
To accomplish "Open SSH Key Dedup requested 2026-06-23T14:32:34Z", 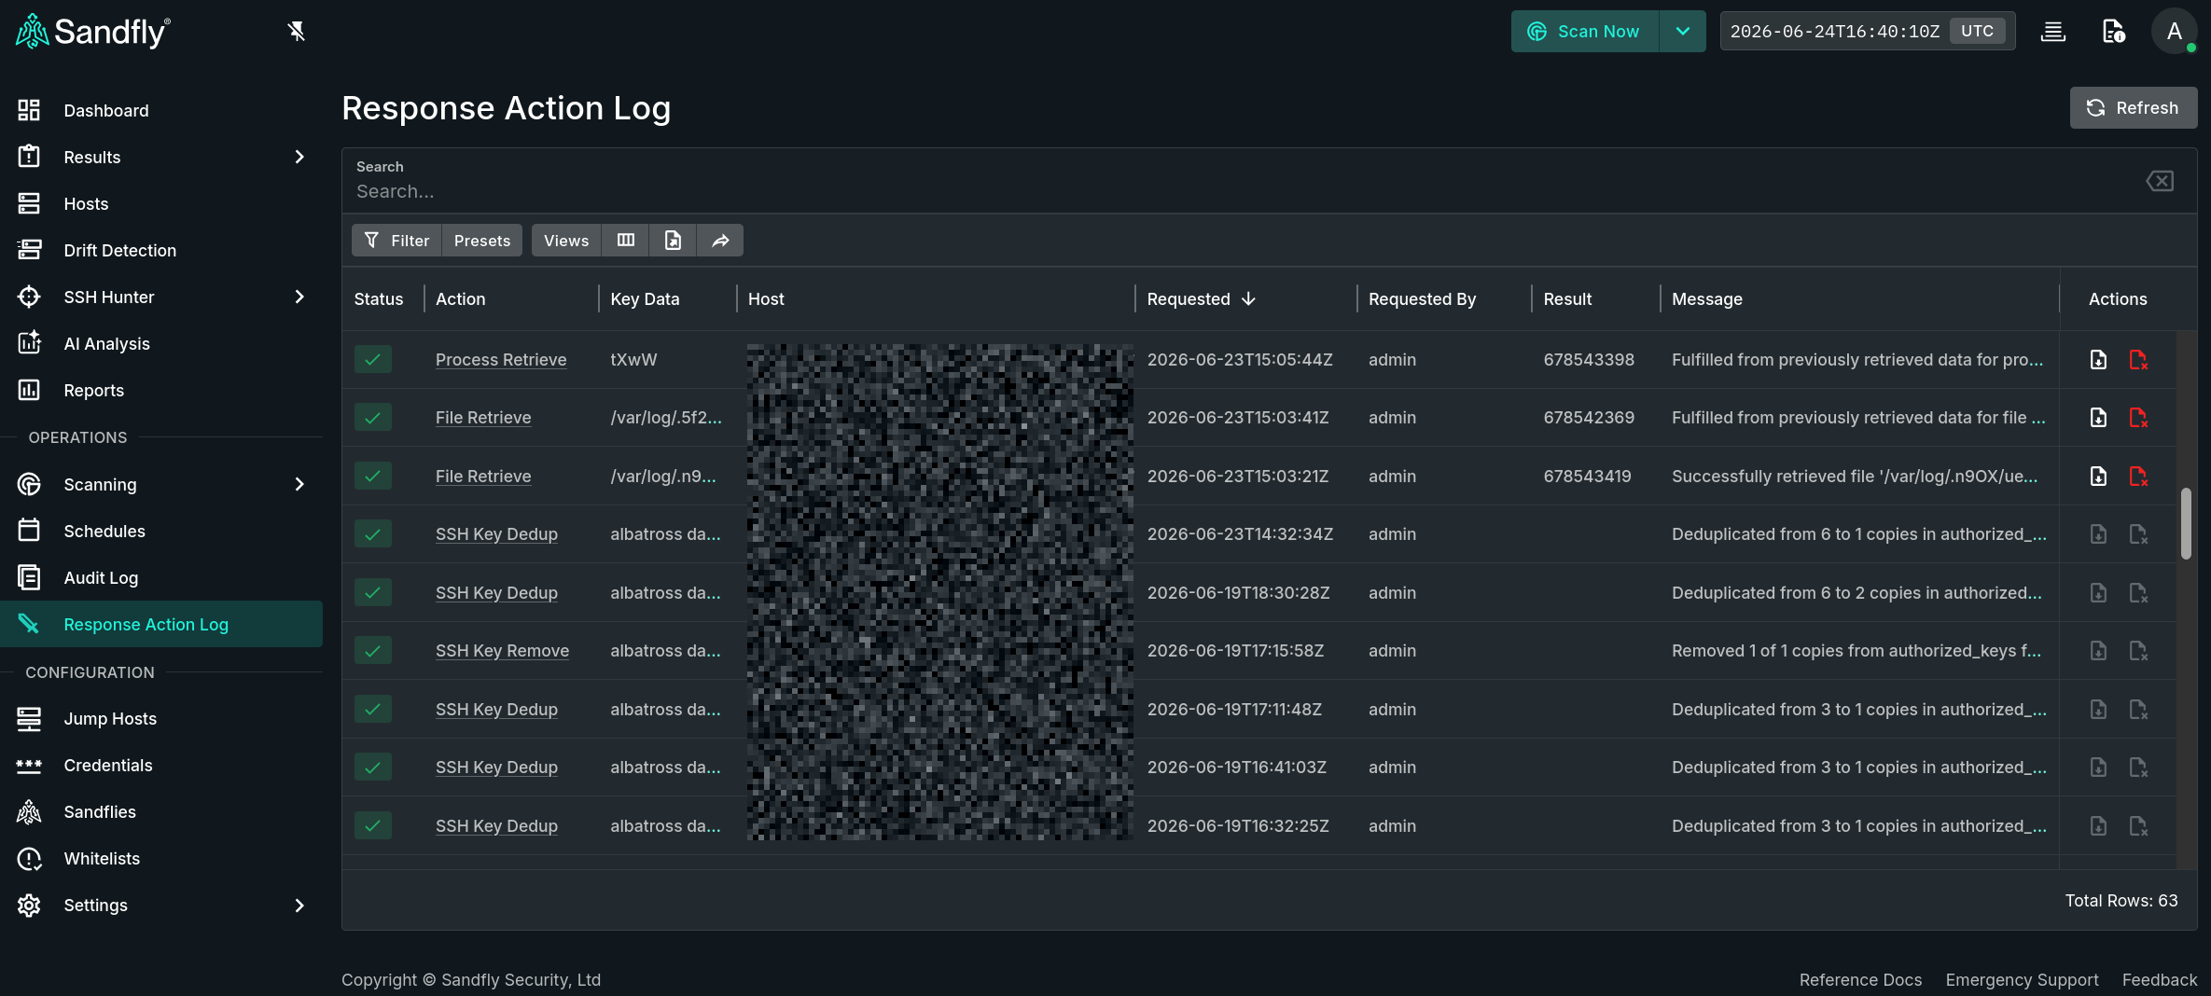I will coord(496,534).
